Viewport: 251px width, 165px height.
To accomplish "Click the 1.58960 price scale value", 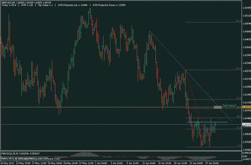I will pyautogui.click(x=247, y=150).
